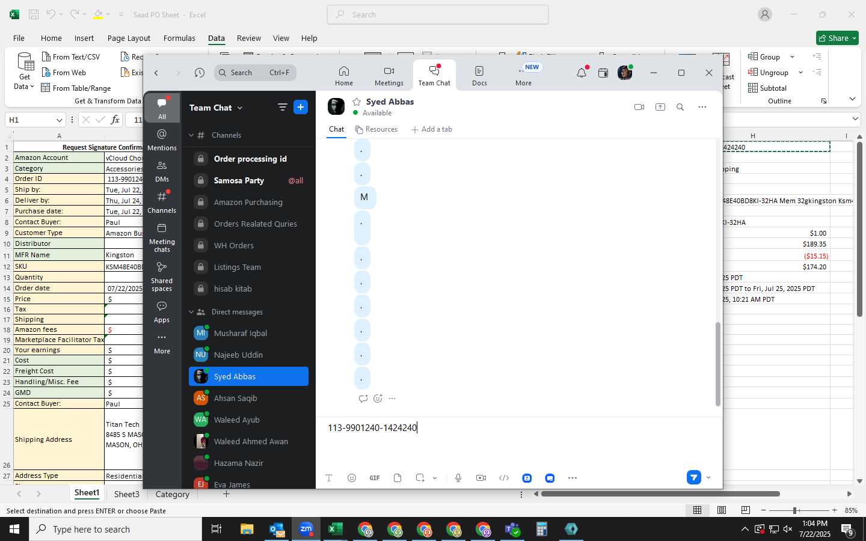Viewport: 866px width, 541px height.
Task: Send the typed message
Action: pos(693,477)
